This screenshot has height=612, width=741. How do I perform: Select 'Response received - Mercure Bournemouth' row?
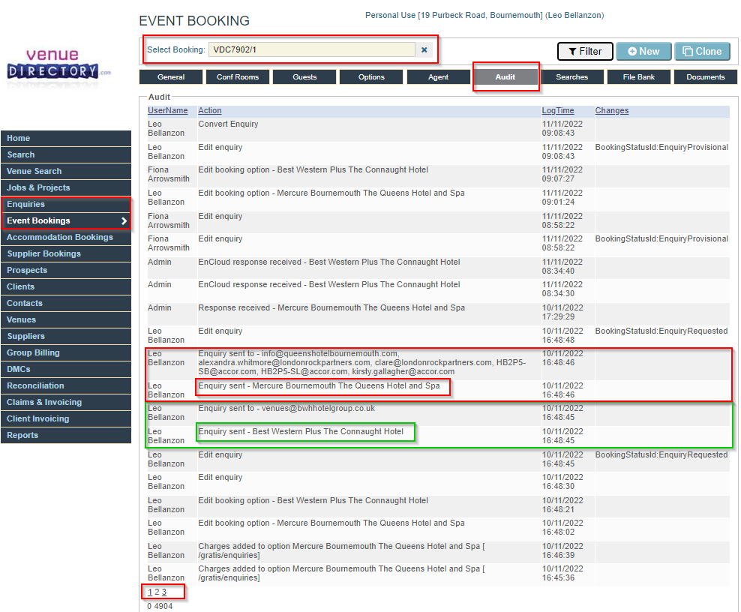click(438, 313)
